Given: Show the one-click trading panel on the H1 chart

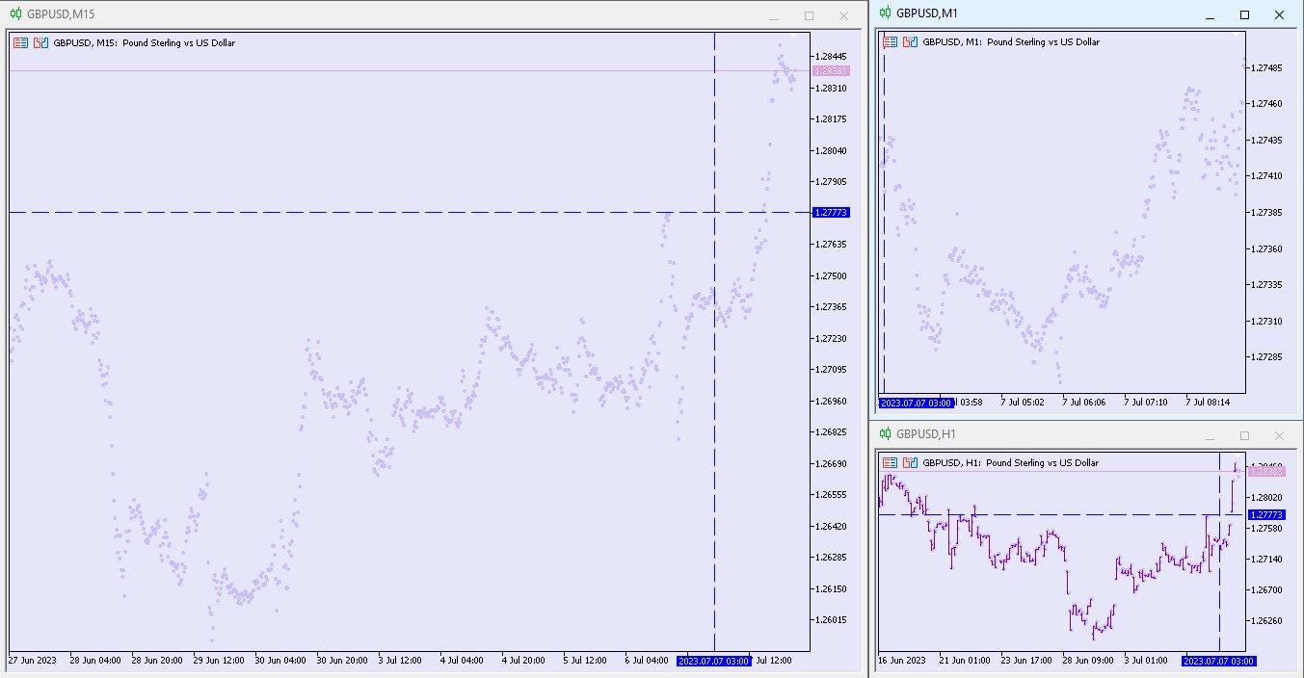Looking at the screenshot, I should (x=890, y=463).
